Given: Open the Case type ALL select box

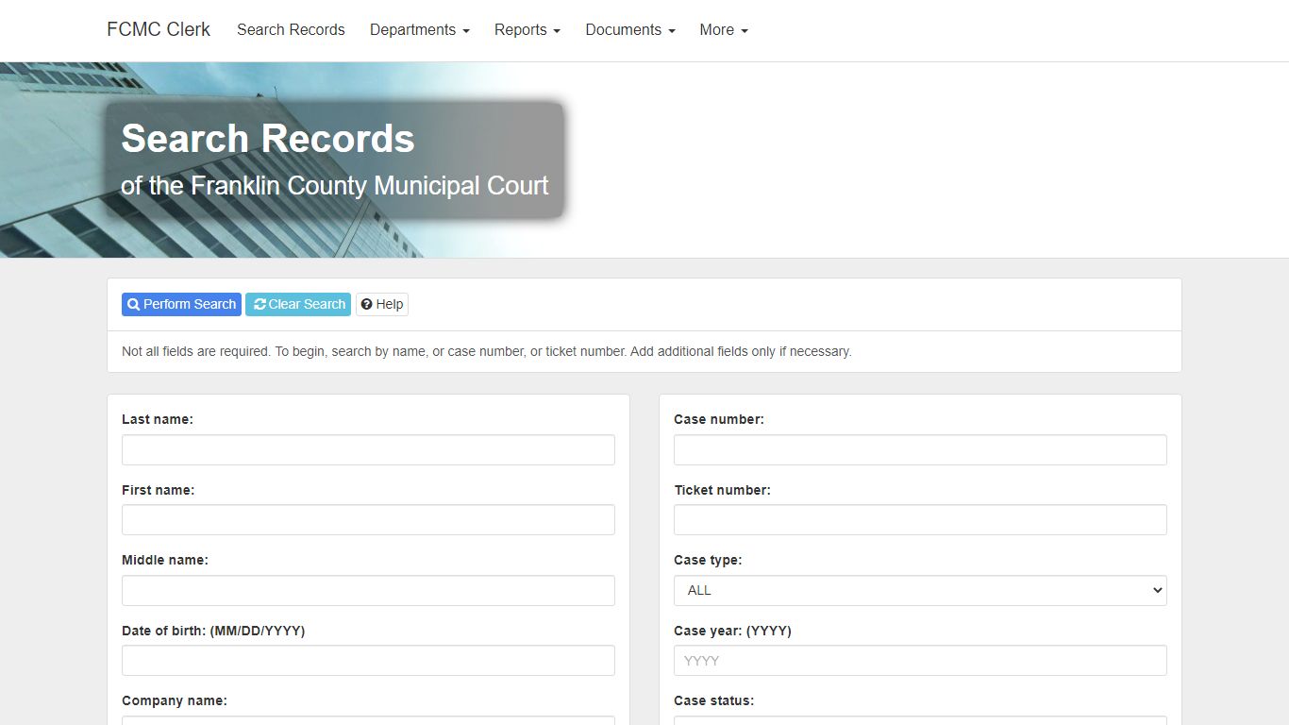Looking at the screenshot, I should coord(919,591).
